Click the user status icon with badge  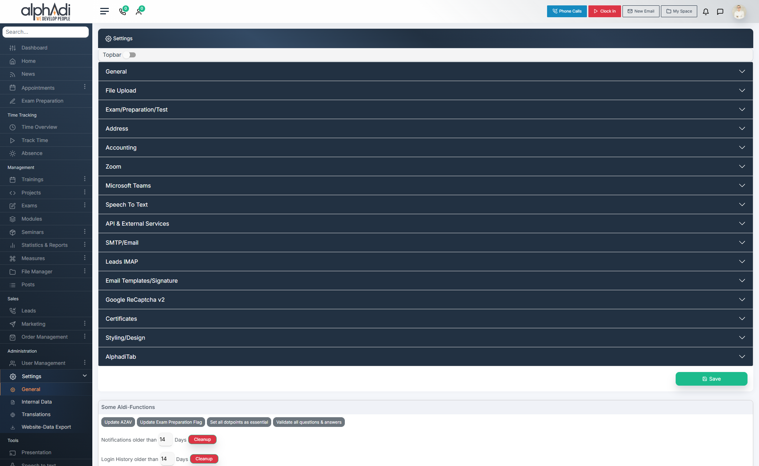point(139,11)
